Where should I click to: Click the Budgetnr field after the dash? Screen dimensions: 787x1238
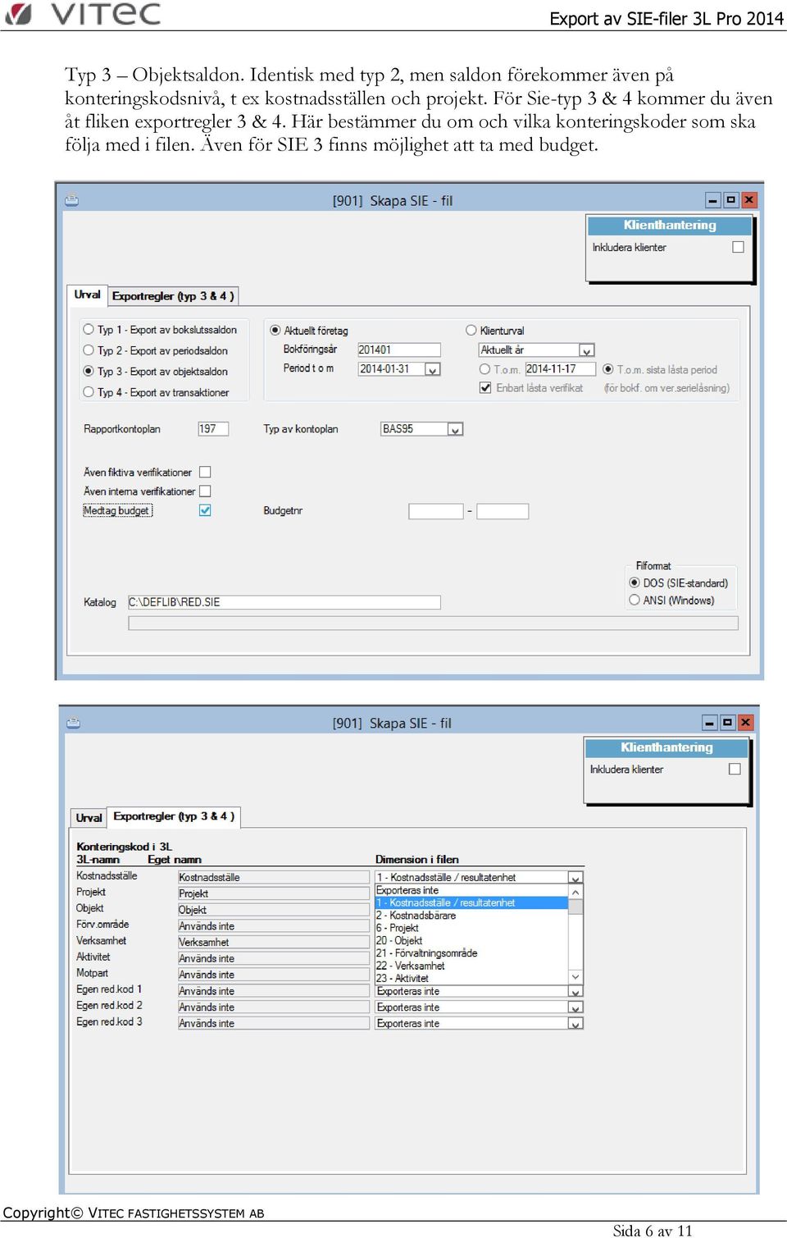point(503,511)
